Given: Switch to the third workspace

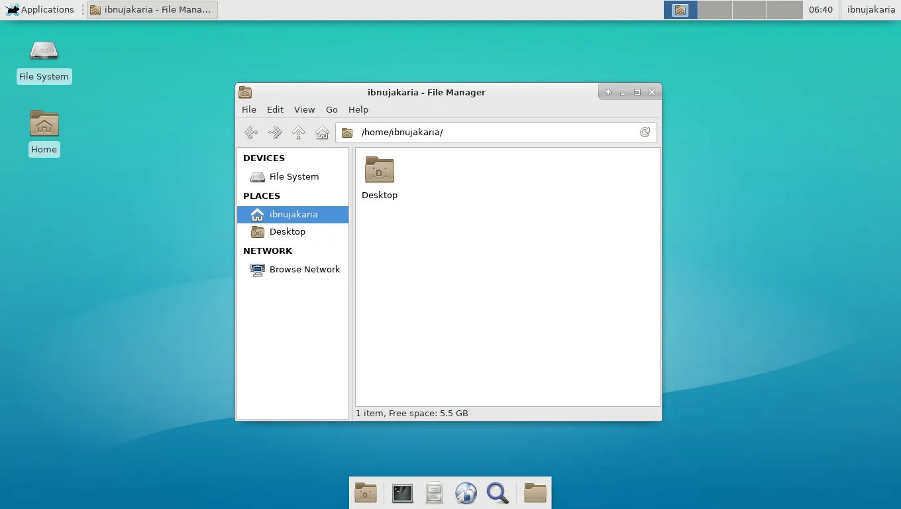Looking at the screenshot, I should point(750,9).
